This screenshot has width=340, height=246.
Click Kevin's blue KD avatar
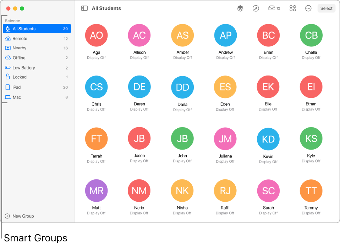[268, 139]
